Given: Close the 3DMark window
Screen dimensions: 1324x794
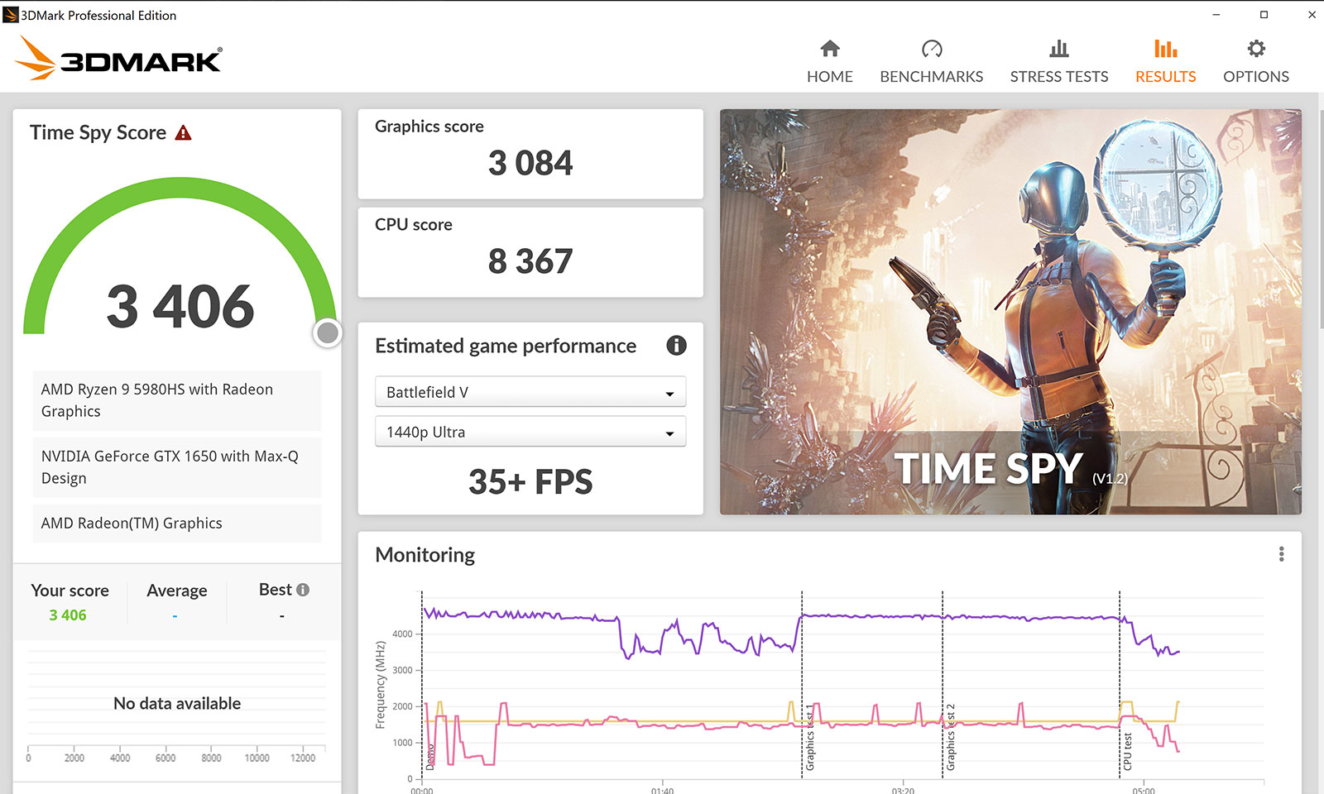Looking at the screenshot, I should pyautogui.click(x=1312, y=15).
